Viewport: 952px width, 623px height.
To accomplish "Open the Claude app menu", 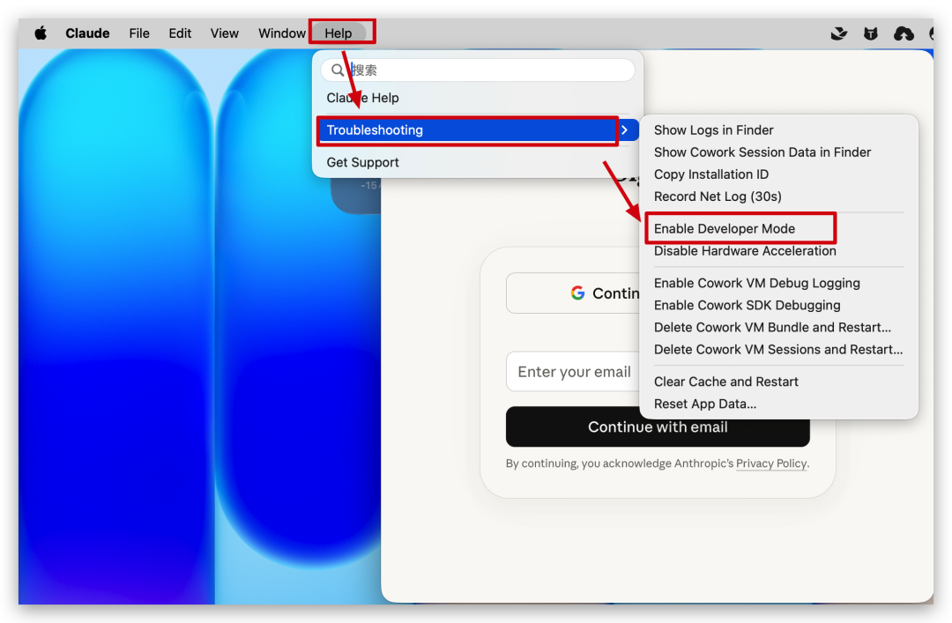I will coord(87,33).
